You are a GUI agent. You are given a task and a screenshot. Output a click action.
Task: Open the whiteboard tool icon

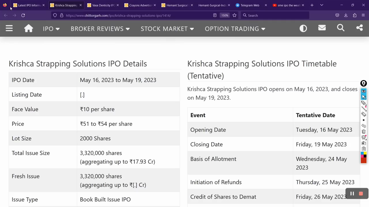[364, 137]
